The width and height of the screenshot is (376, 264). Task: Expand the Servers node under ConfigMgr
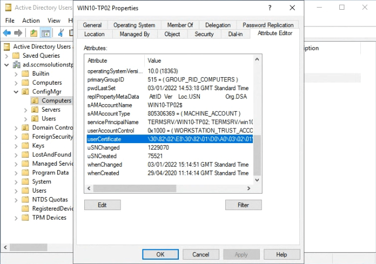[x=25, y=110]
